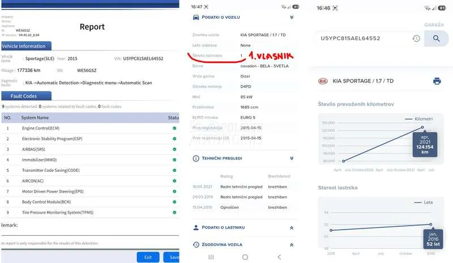Tap the KIA brand logo
Viewport: 453px width, 263px height.
point(323,81)
